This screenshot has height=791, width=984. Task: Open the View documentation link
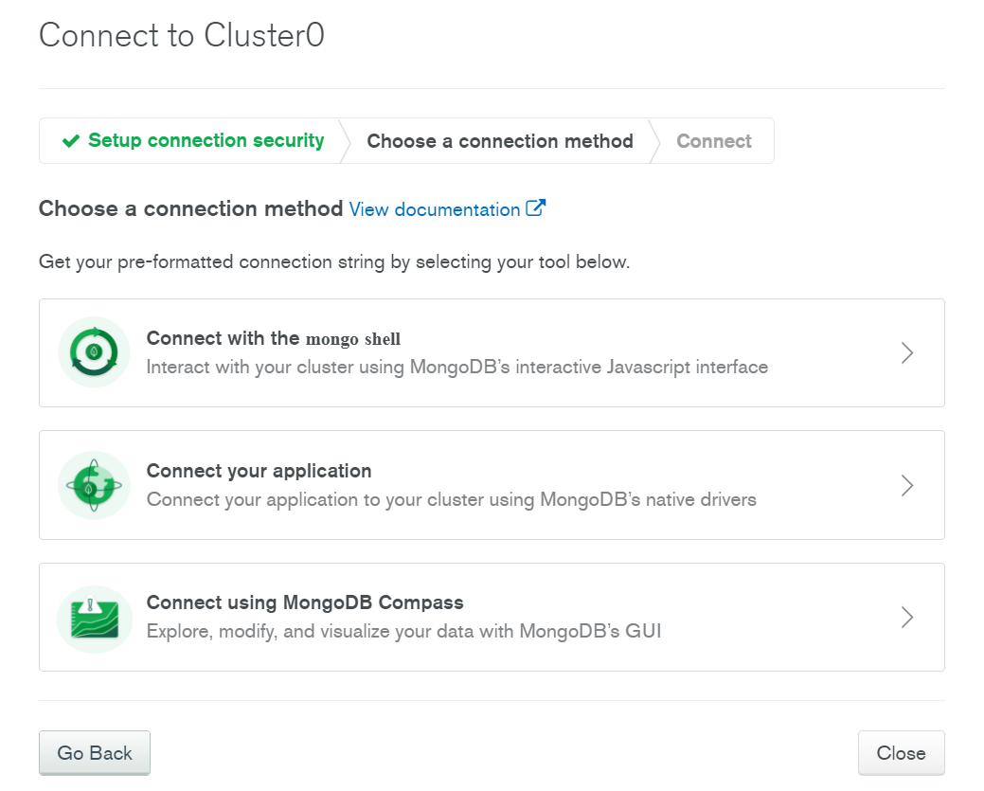(435, 209)
